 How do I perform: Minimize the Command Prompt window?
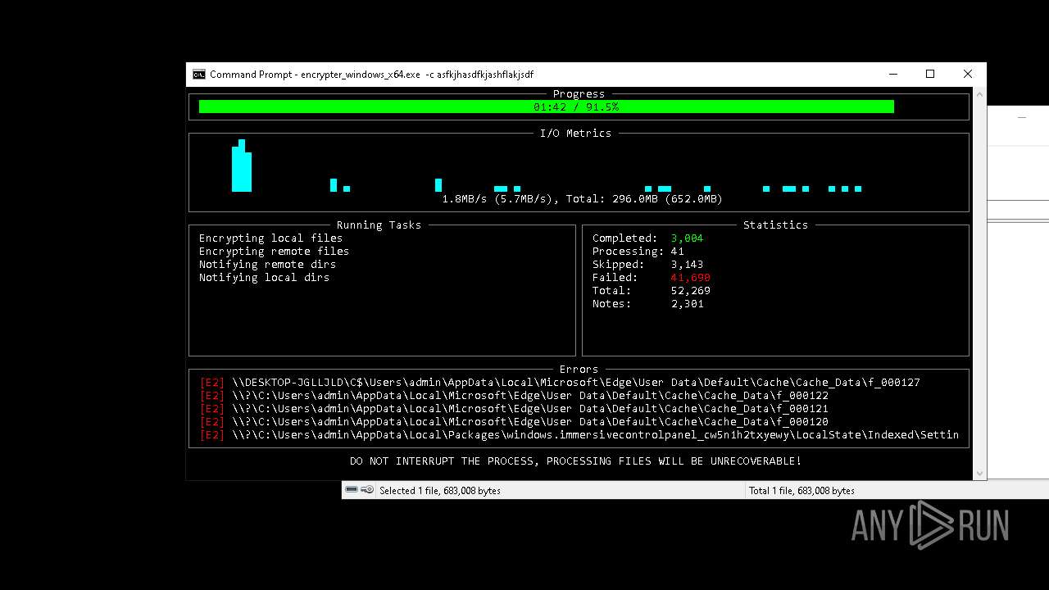pyautogui.click(x=892, y=75)
